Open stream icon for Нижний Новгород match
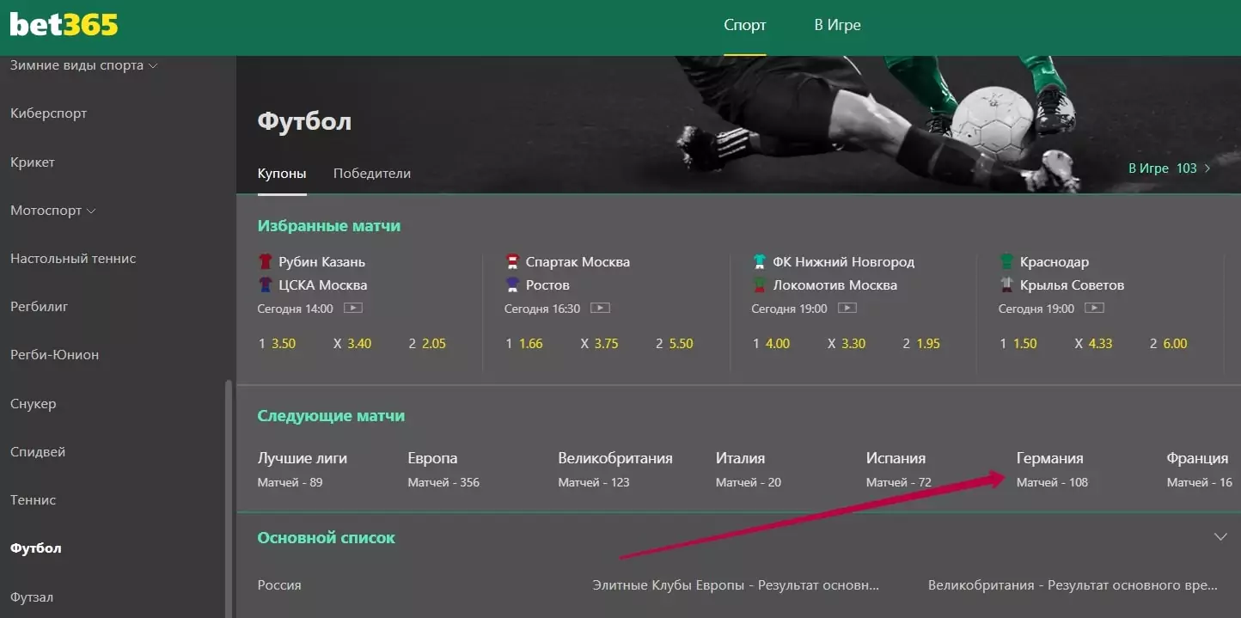Image resolution: width=1241 pixels, height=618 pixels. point(847,308)
